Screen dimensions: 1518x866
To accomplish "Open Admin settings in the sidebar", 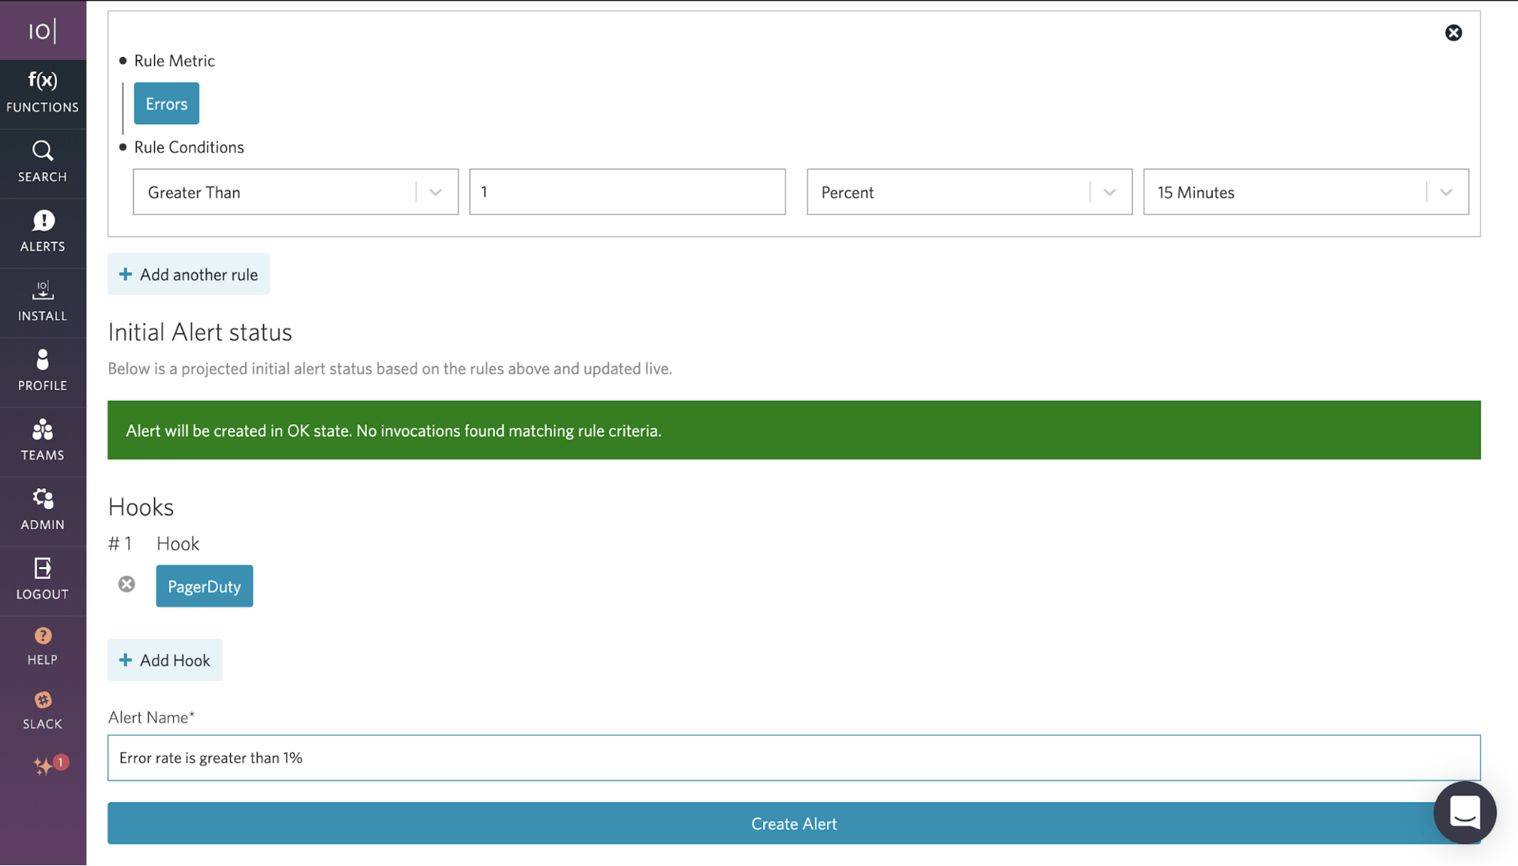I will pos(43,510).
